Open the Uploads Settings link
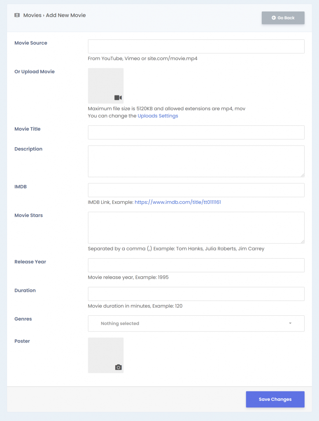 [158, 116]
